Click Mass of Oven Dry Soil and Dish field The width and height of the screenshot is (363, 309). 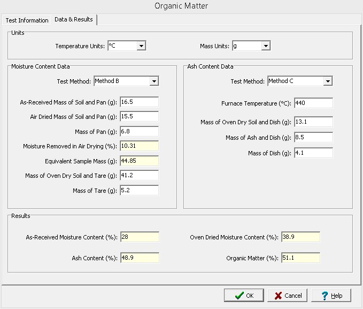coord(313,122)
